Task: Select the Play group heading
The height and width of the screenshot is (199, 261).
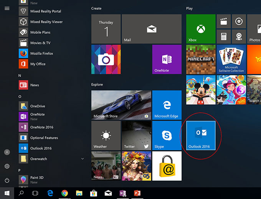Action: click(x=190, y=8)
